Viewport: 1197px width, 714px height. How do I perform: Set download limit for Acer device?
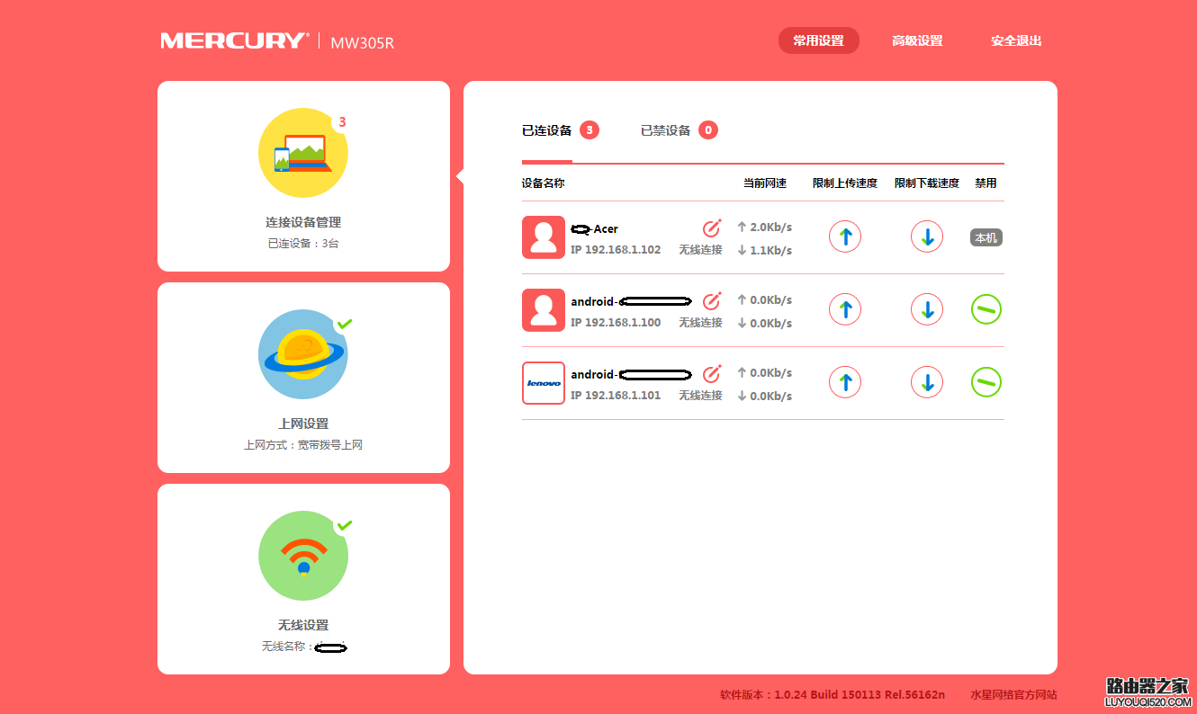[x=927, y=237]
